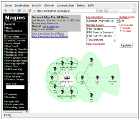Viewport: 140px width, 120px height.
Task: Click the paul host icon on map
Action: [55, 86]
